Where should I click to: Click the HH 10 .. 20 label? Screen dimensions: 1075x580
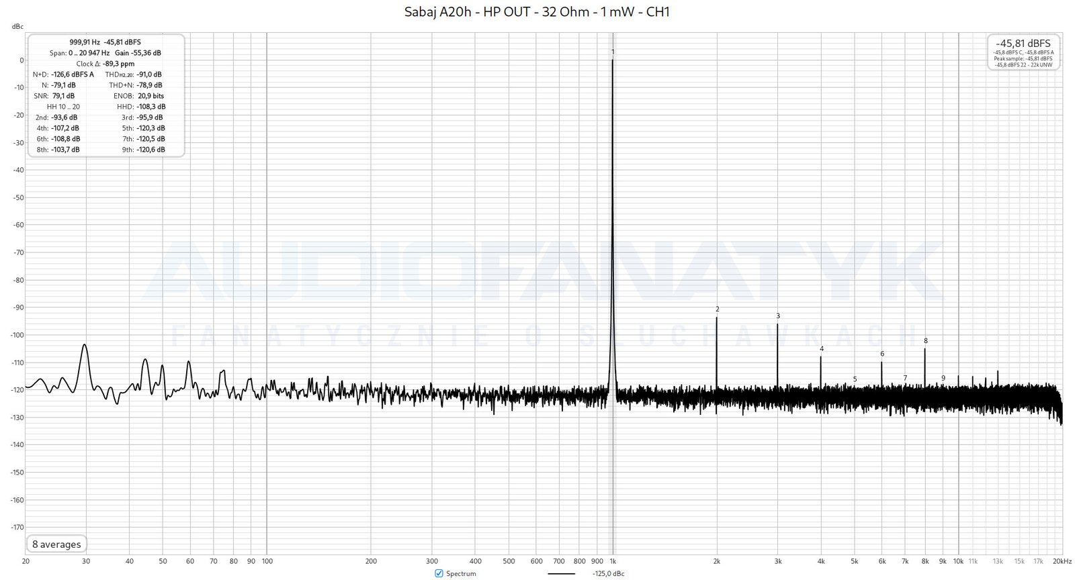coord(63,107)
